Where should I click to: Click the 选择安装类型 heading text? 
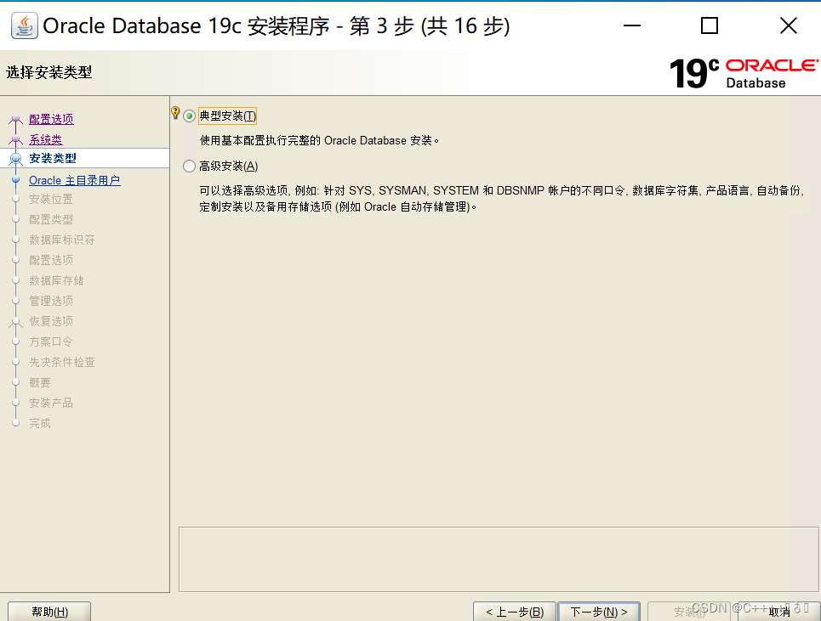49,72
